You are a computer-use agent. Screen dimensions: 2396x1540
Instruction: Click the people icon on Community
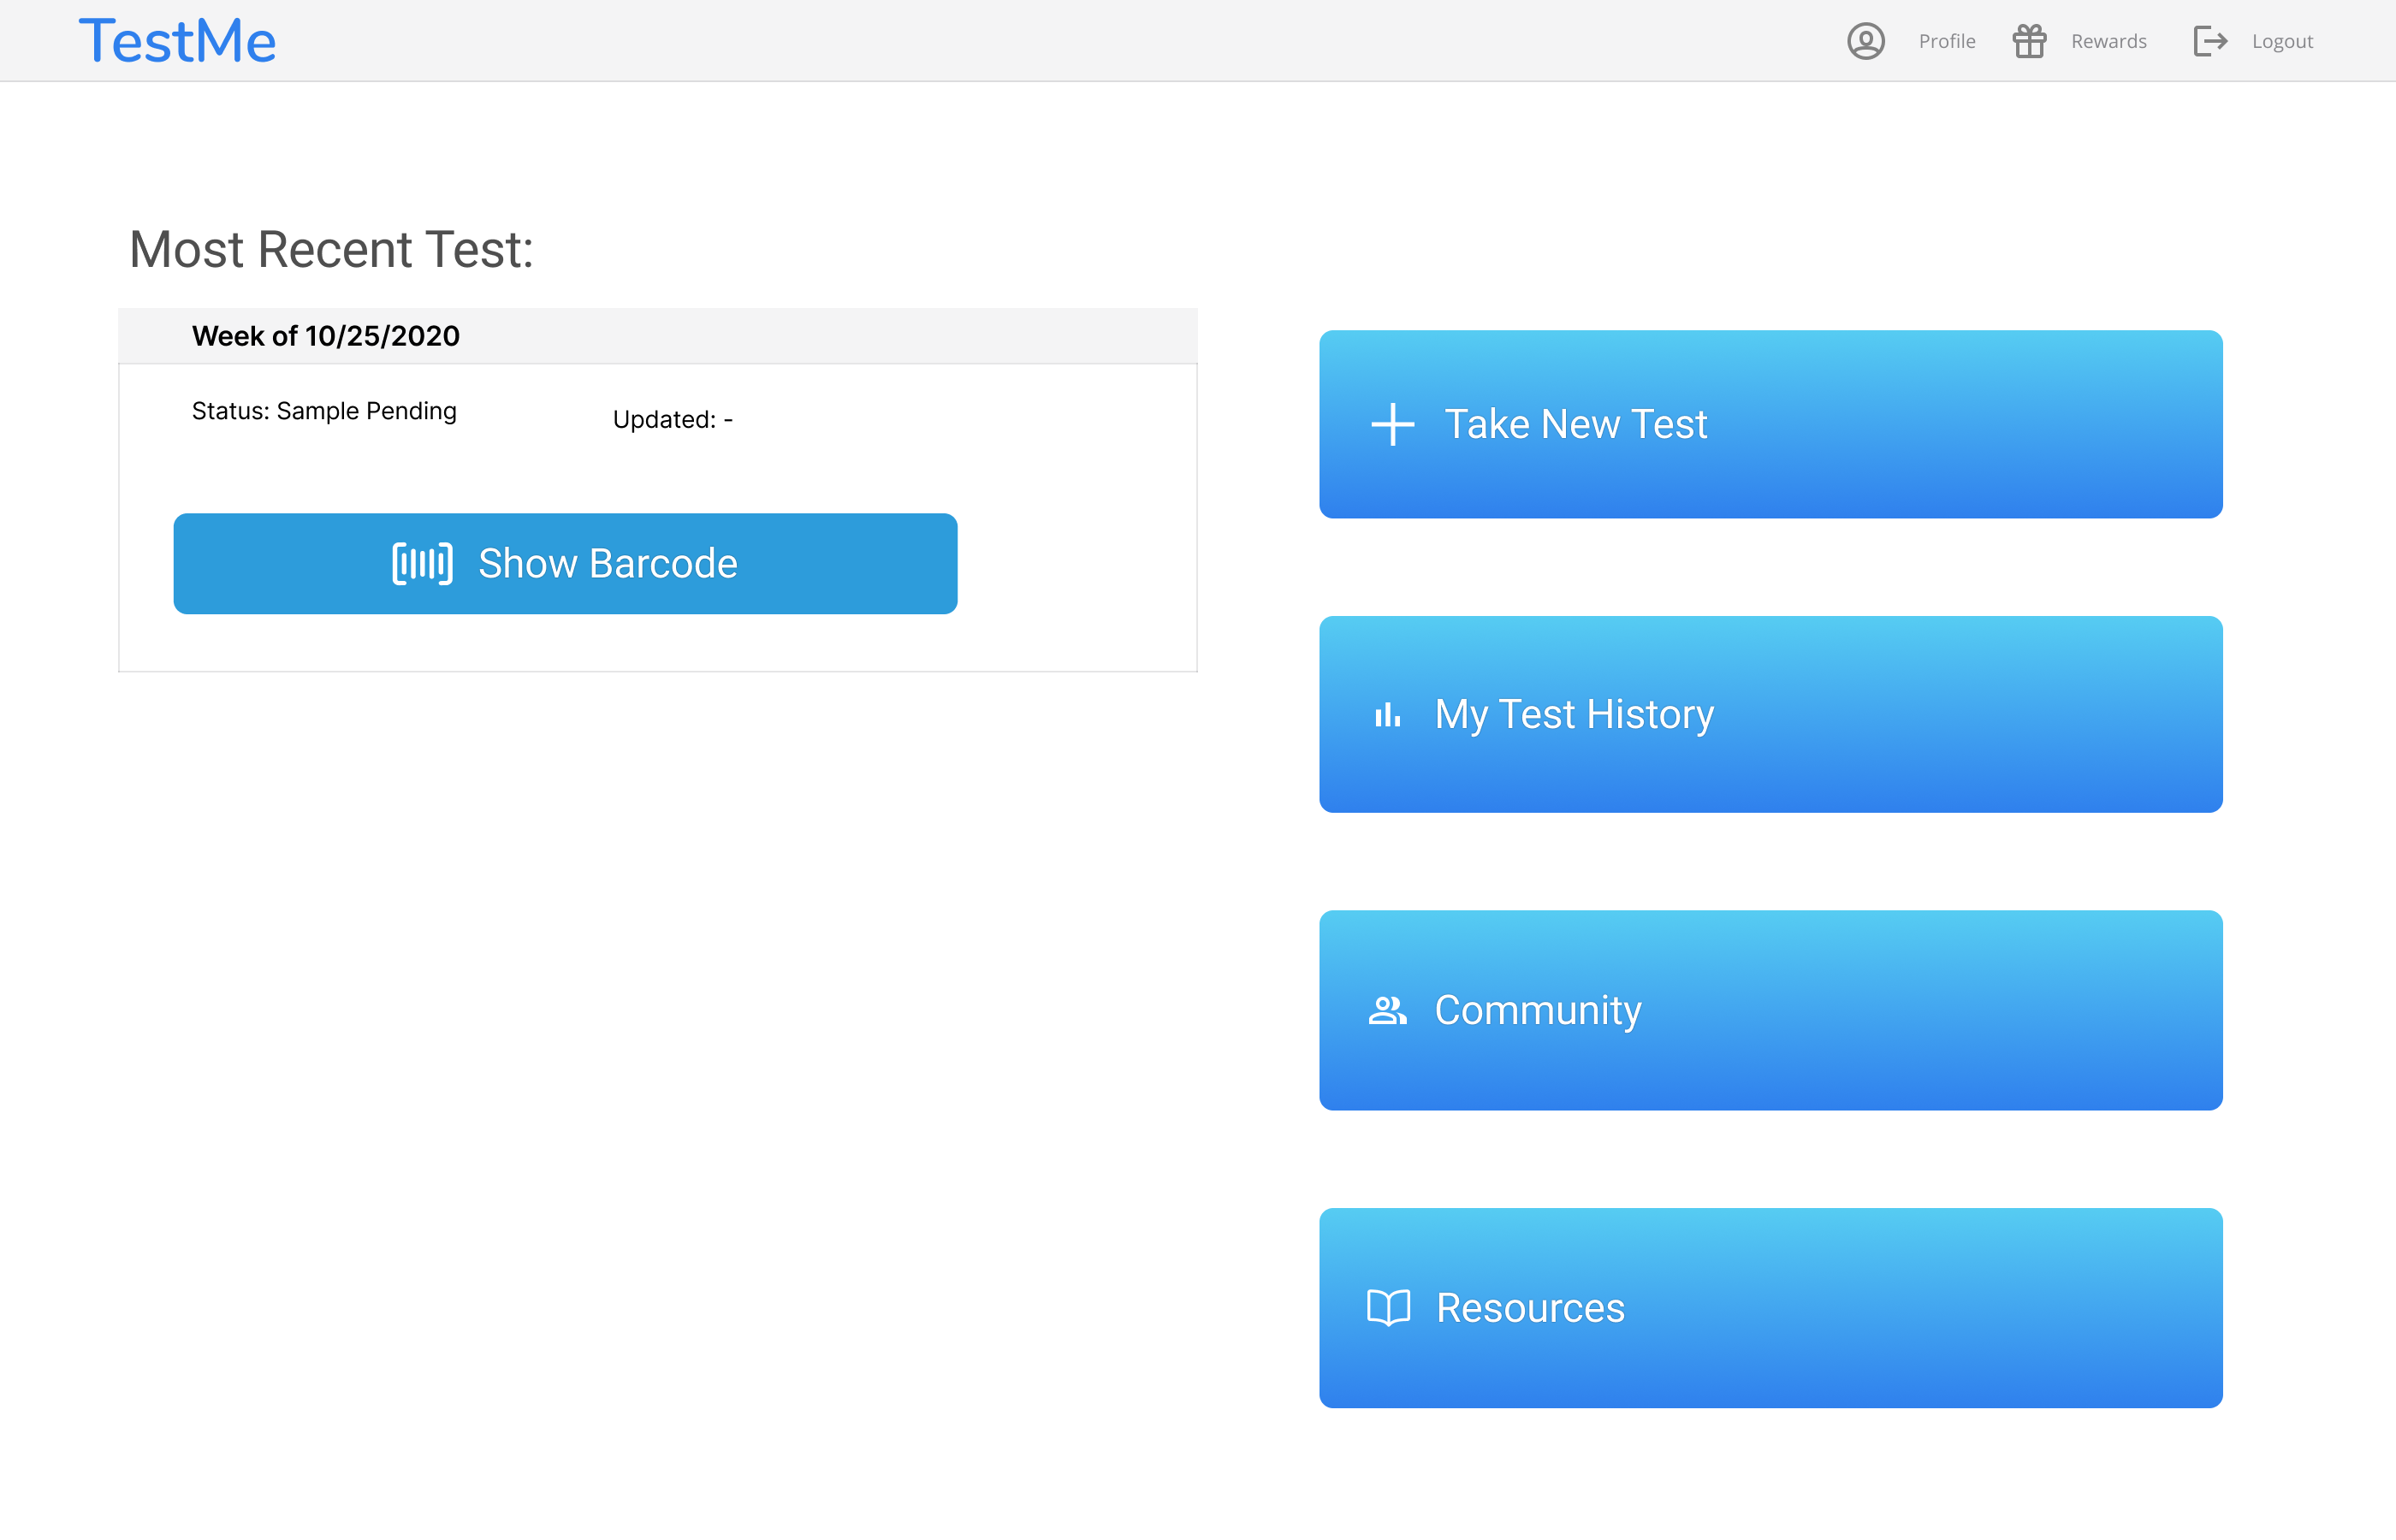1387,1011
